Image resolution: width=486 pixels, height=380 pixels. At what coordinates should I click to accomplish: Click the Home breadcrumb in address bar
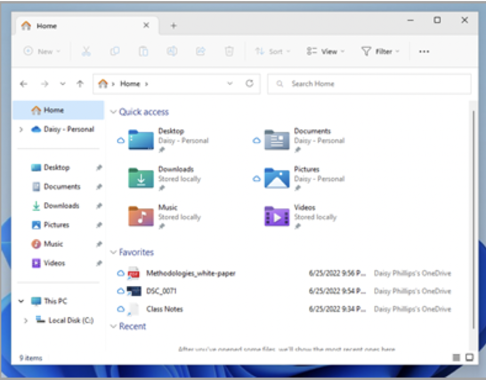click(130, 83)
